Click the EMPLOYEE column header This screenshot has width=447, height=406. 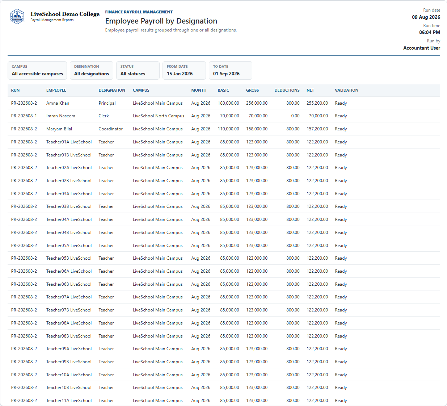point(56,90)
